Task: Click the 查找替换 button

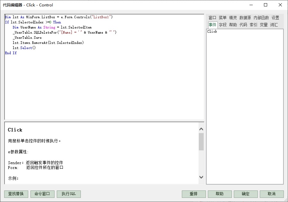Action: pyautogui.click(x=16, y=194)
